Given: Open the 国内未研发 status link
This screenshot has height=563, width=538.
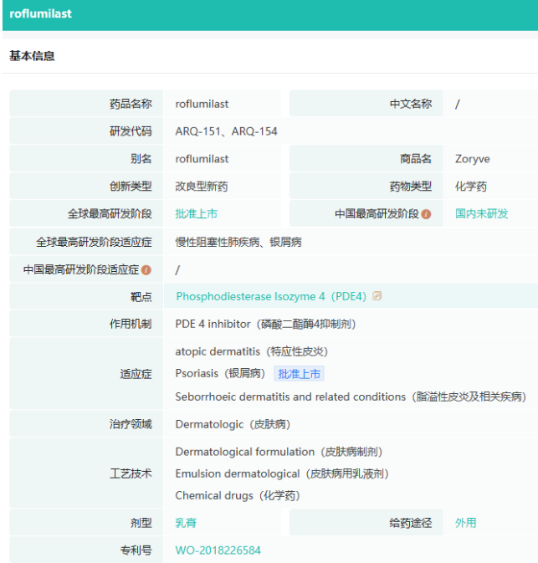Looking at the screenshot, I should [x=481, y=214].
